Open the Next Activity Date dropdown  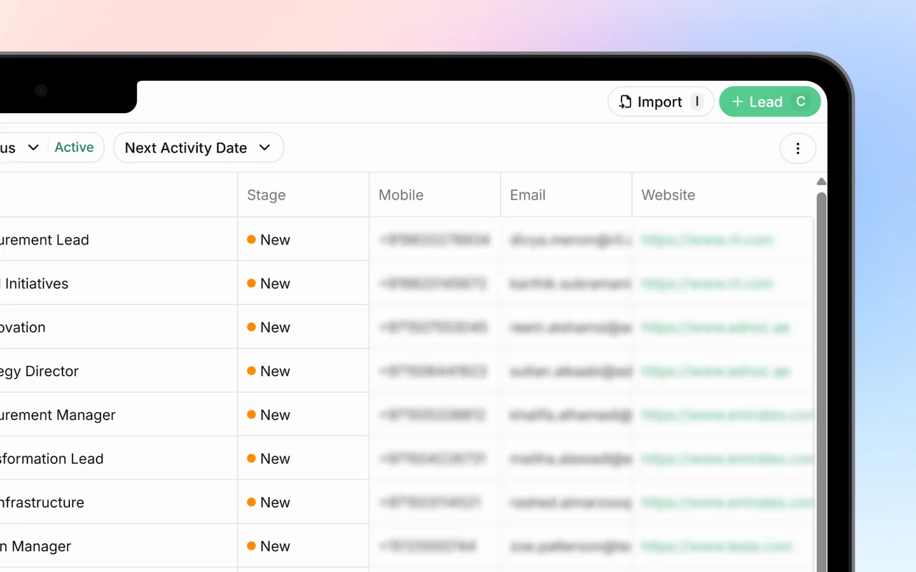point(198,148)
